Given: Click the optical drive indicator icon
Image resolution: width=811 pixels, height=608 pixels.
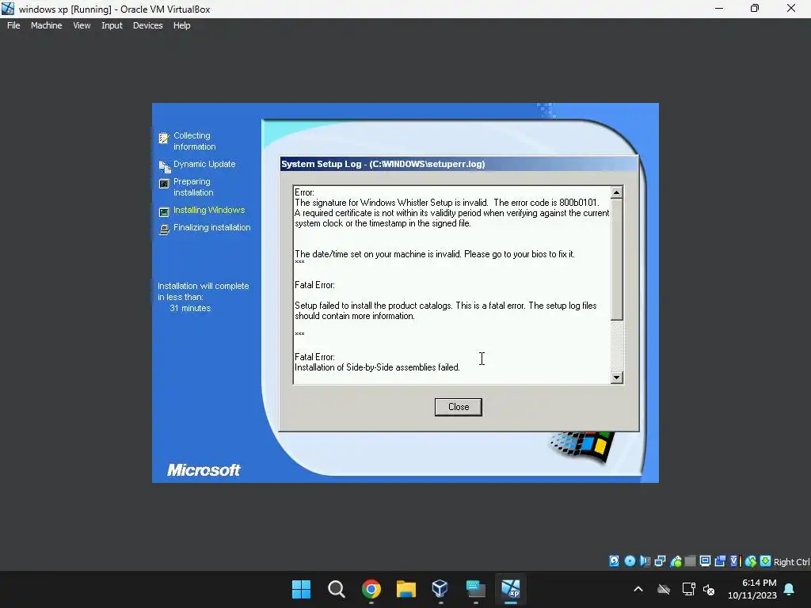Looking at the screenshot, I should pos(630,561).
